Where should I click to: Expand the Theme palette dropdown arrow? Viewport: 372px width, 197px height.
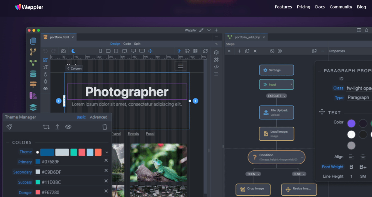click(x=107, y=152)
